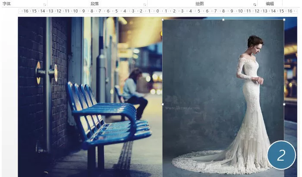302x177 pixels.
Task: Click the right-middle handle of selected picture
Action: [284, 104]
